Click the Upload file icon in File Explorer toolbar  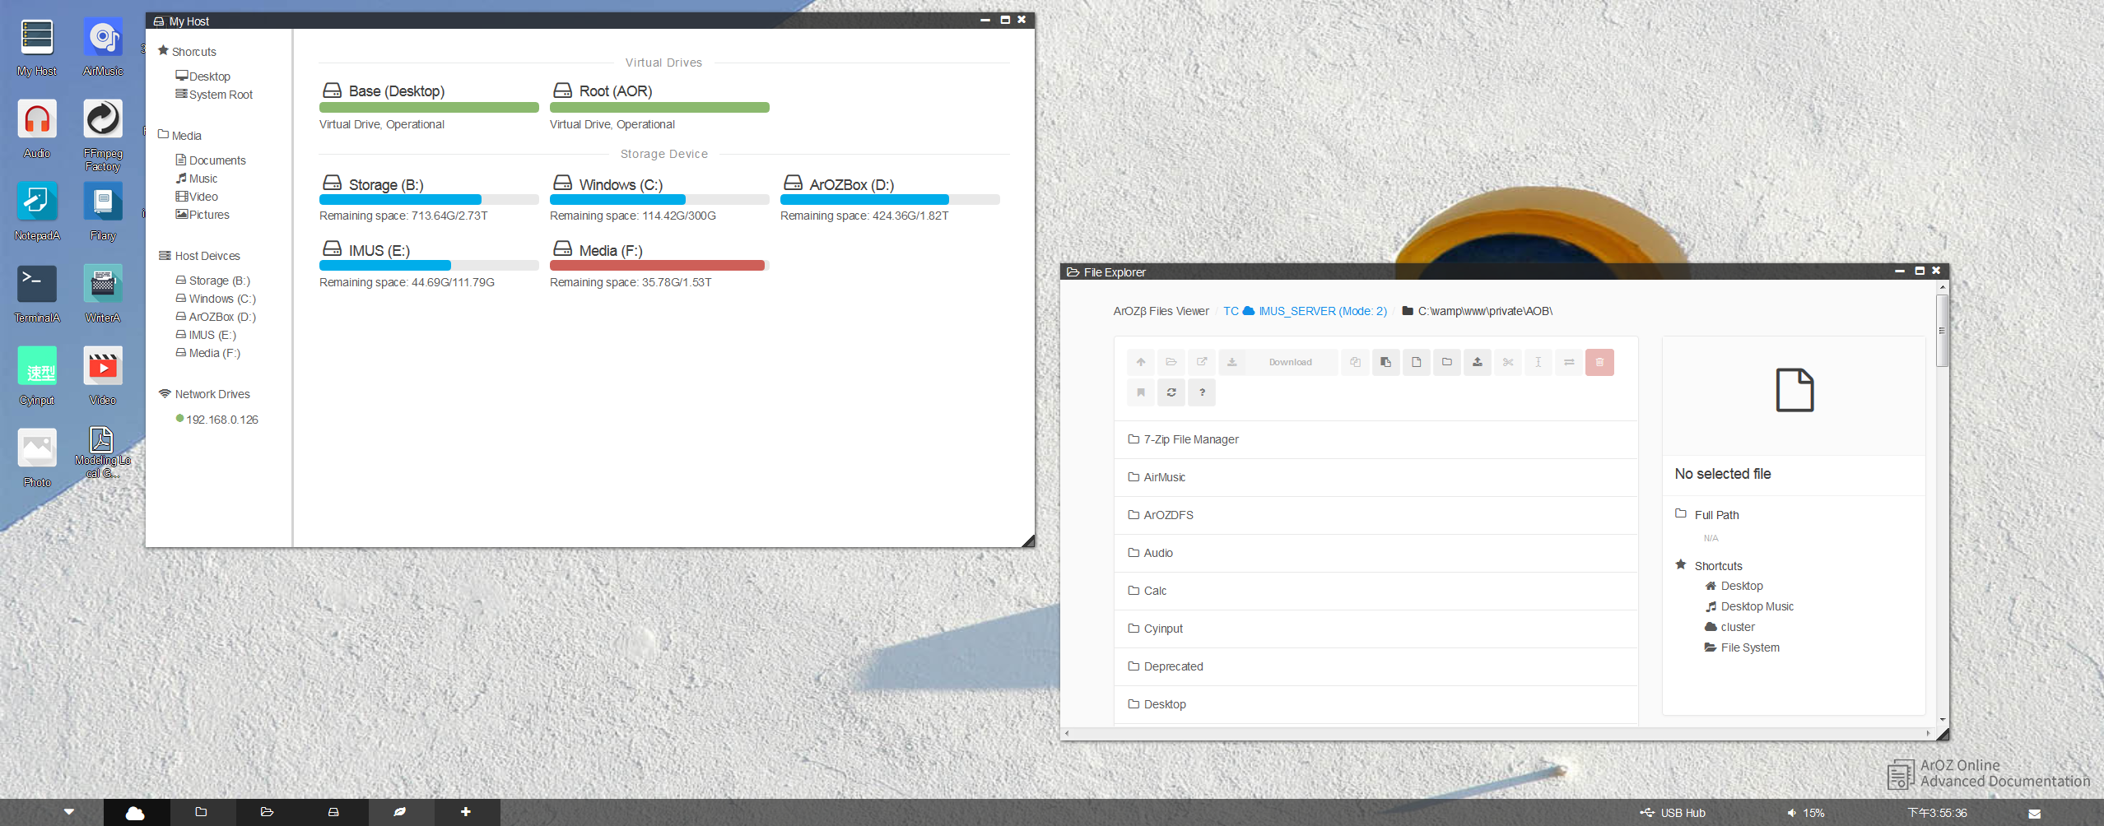tap(1477, 362)
